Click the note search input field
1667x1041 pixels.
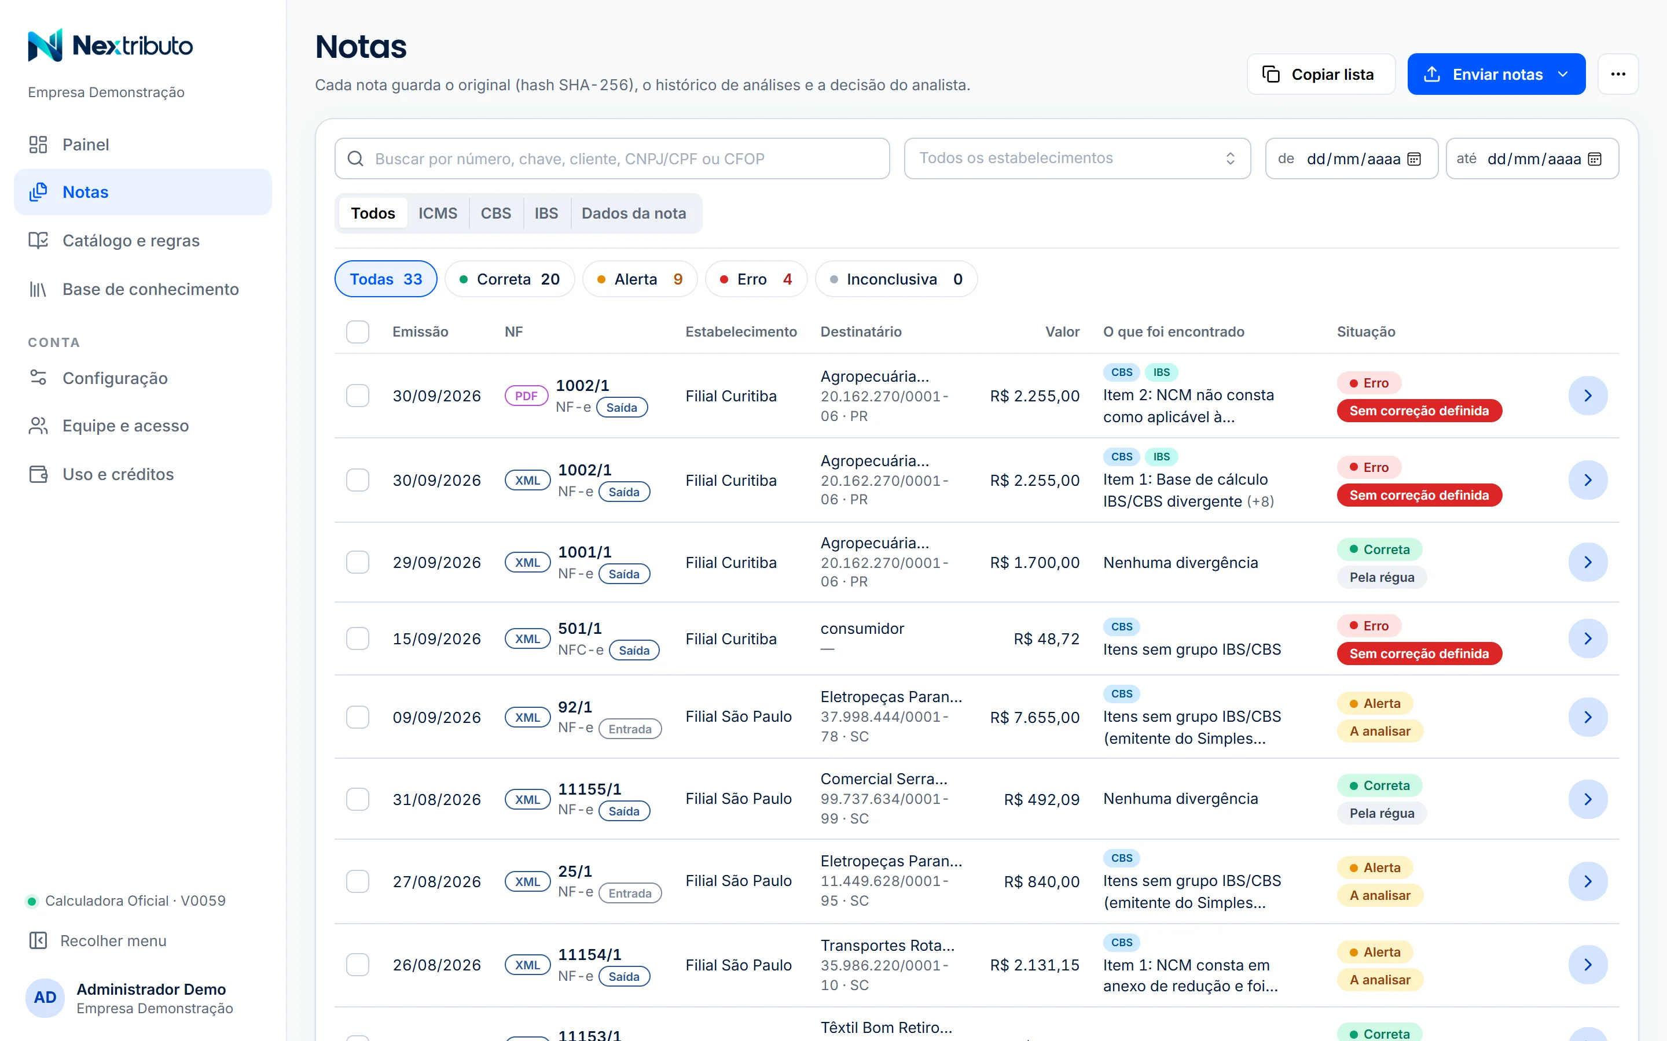click(612, 159)
